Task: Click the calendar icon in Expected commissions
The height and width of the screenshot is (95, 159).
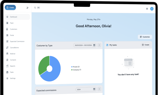Action: click(94, 89)
